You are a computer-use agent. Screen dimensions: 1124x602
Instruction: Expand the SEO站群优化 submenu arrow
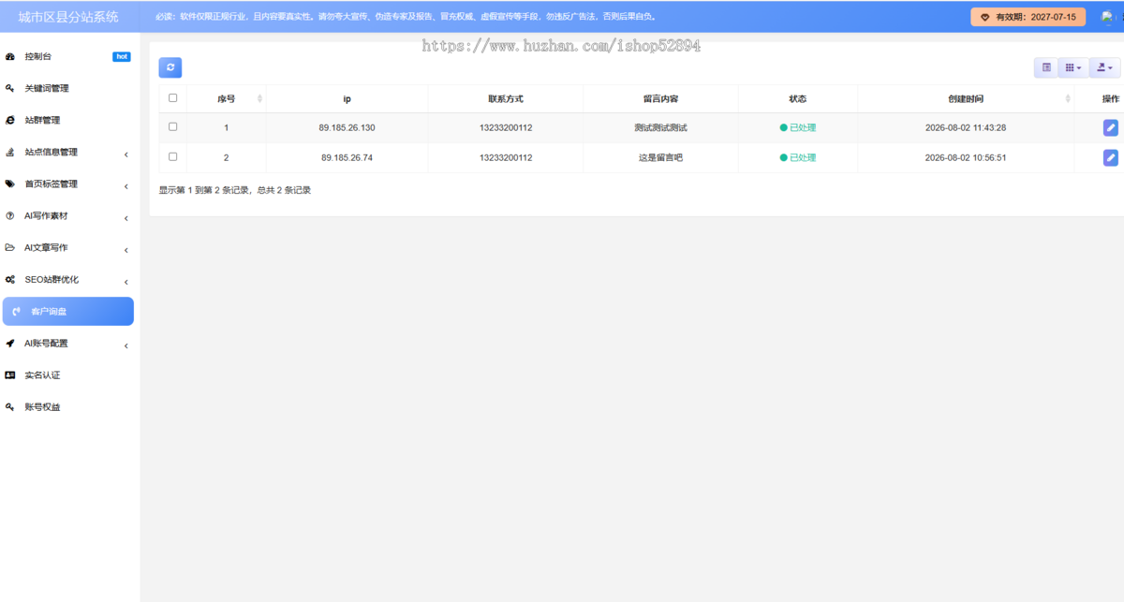click(126, 281)
